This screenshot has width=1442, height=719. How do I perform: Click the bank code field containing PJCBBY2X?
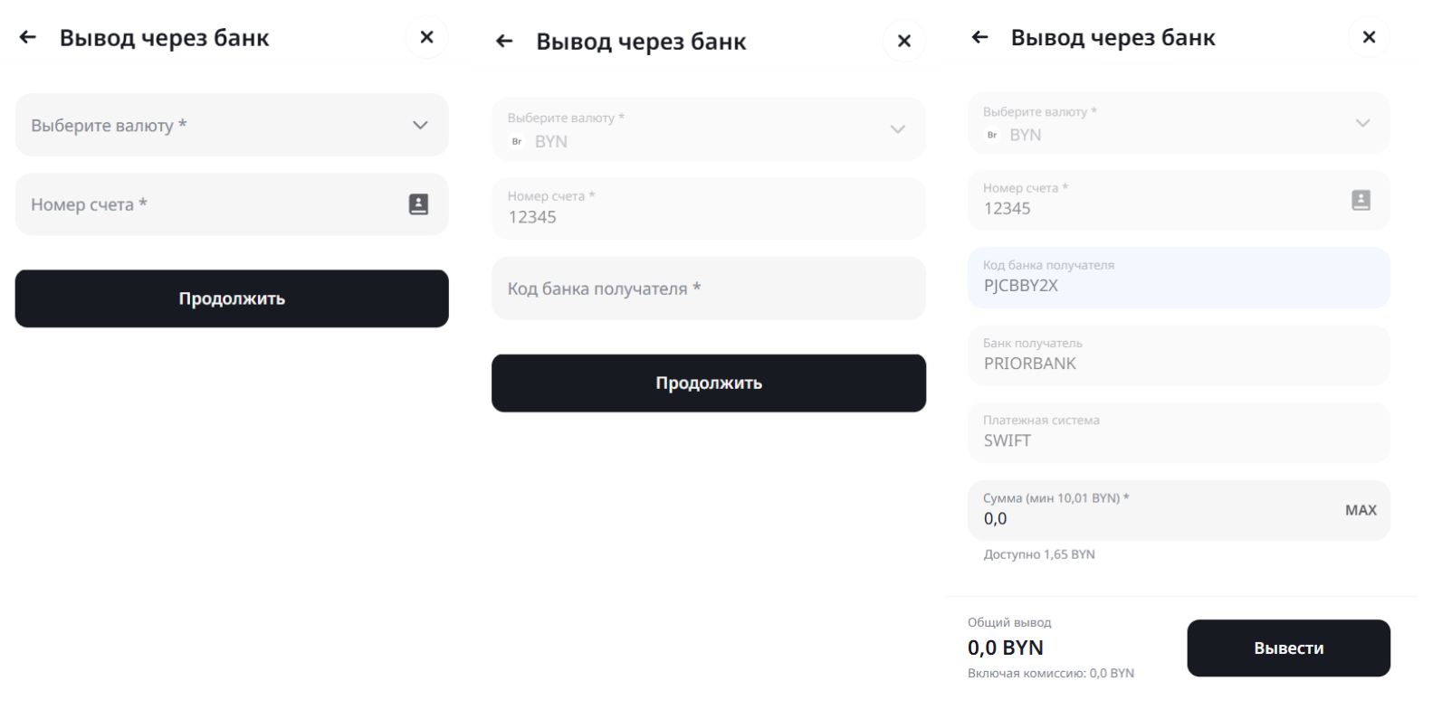click(1178, 278)
